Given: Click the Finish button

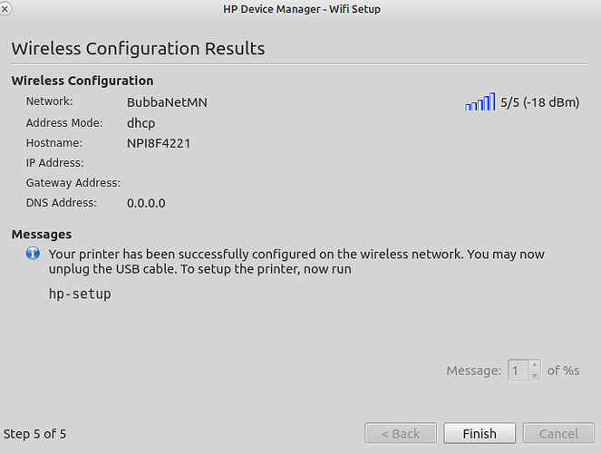Looking at the screenshot, I should tap(480, 433).
